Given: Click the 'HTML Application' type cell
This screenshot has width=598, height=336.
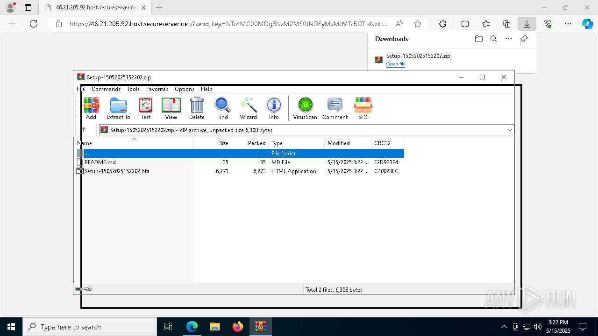Looking at the screenshot, I should (294, 171).
